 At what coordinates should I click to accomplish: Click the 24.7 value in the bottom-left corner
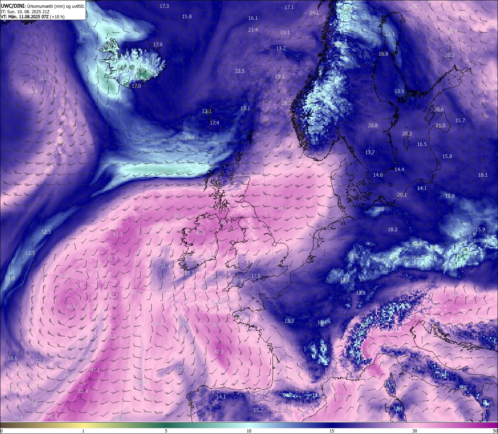click(18, 418)
